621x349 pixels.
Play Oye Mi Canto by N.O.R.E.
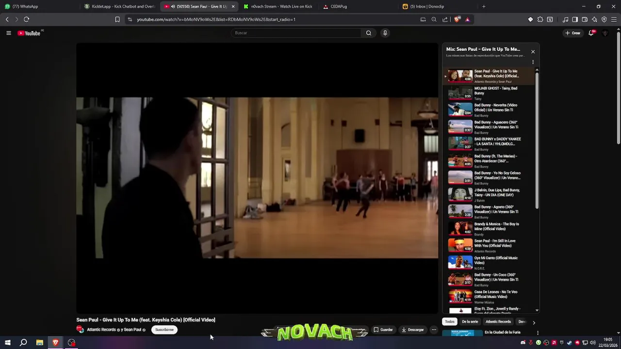(x=489, y=263)
